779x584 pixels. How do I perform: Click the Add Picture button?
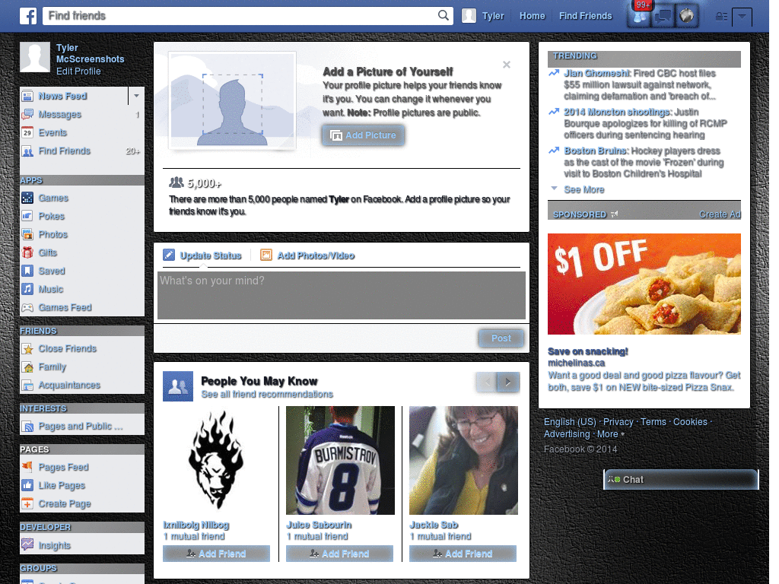point(363,135)
